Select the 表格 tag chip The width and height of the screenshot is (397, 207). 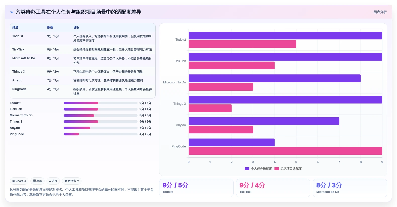pos(37,181)
